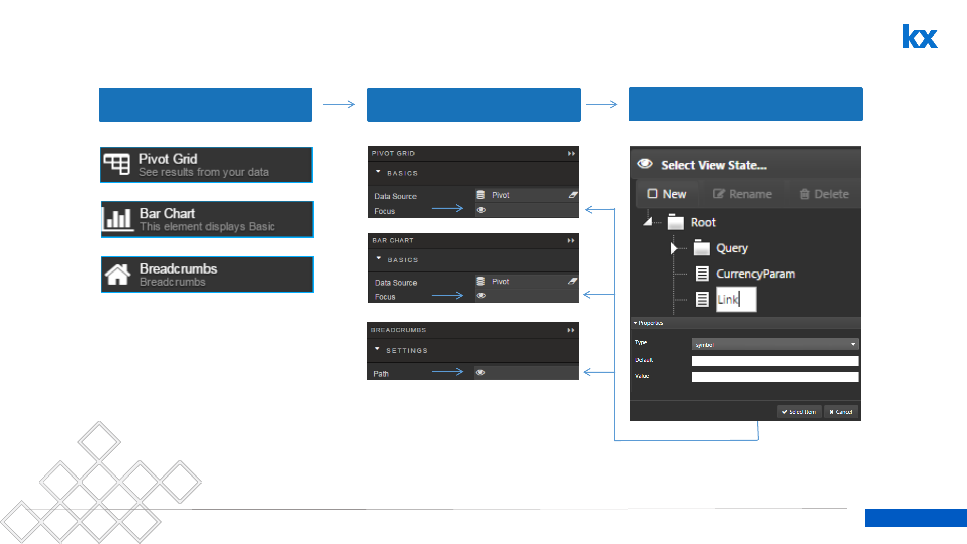The height and width of the screenshot is (544, 967).
Task: Click eye icon in Pivot Grid Focus field
Action: click(481, 210)
